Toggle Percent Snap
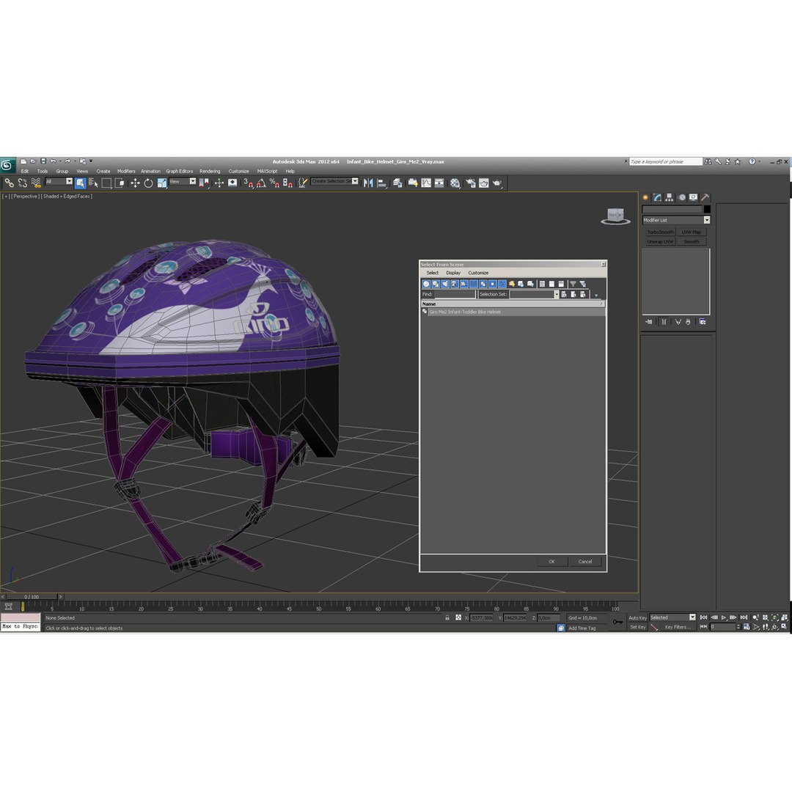 274,183
